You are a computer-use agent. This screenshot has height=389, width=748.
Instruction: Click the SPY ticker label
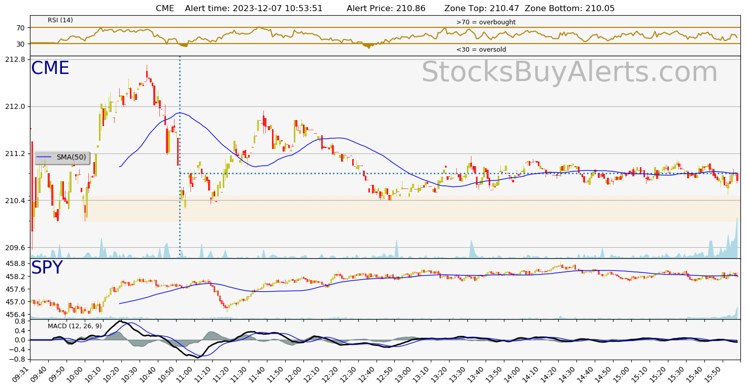[47, 268]
